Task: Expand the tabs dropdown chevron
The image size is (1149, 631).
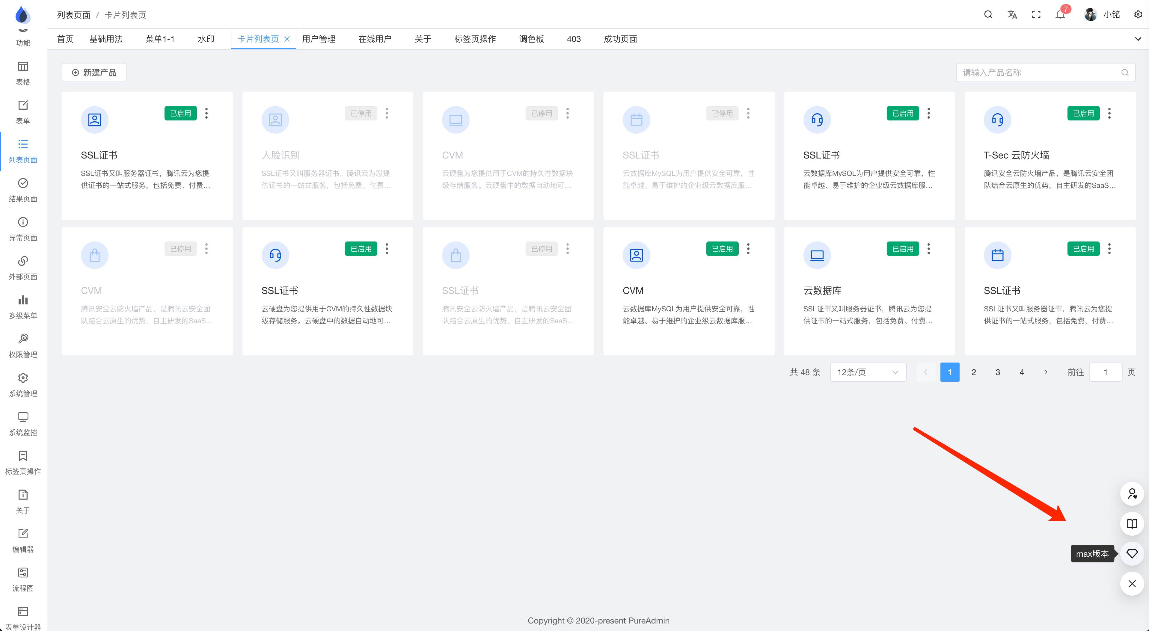Action: (1138, 39)
